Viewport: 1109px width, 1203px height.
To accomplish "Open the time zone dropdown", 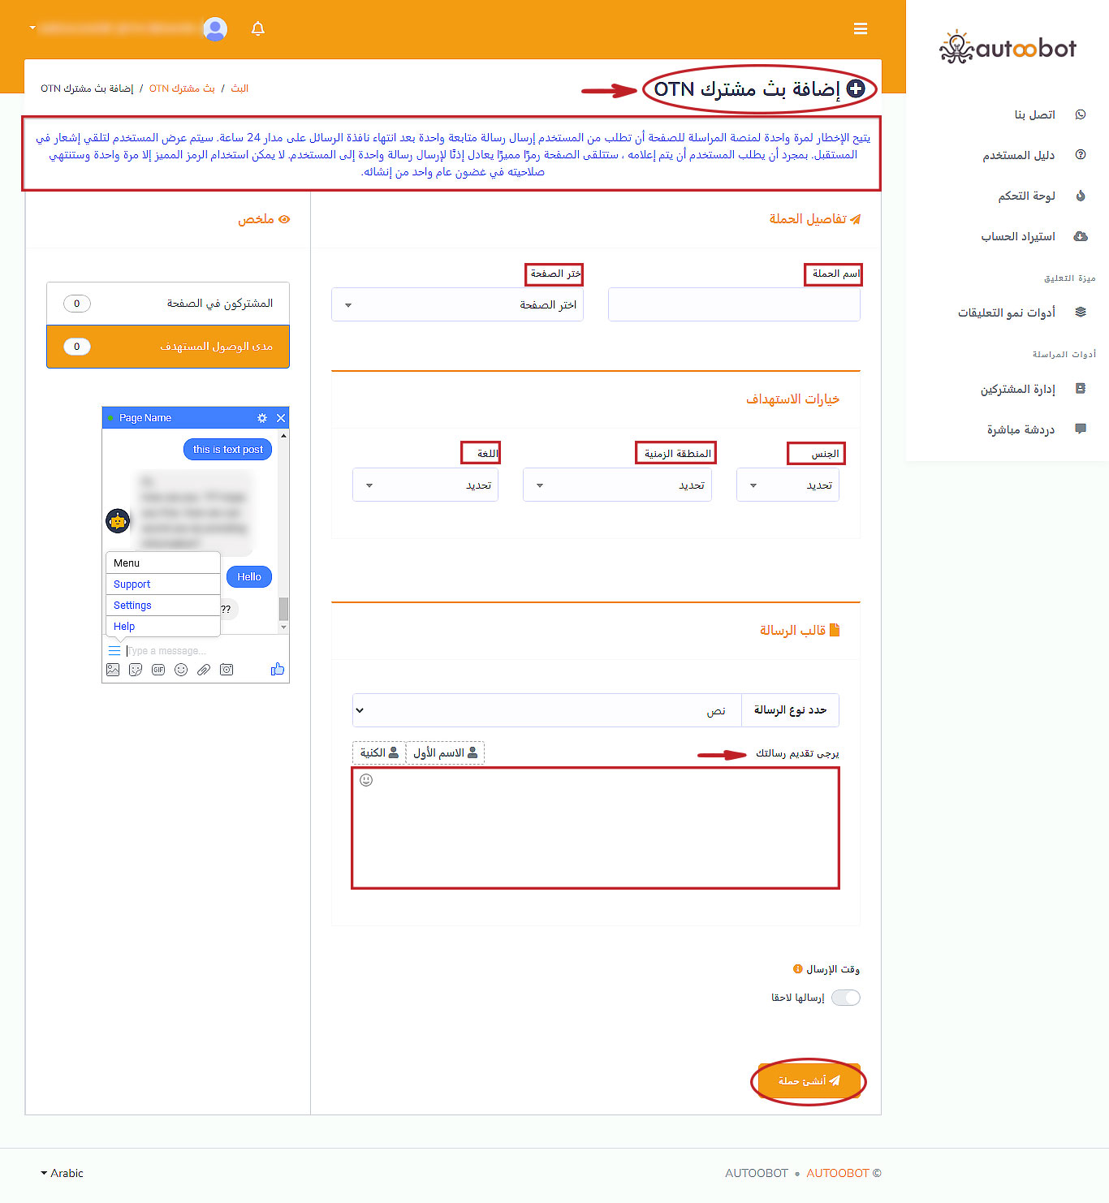I will [x=617, y=485].
